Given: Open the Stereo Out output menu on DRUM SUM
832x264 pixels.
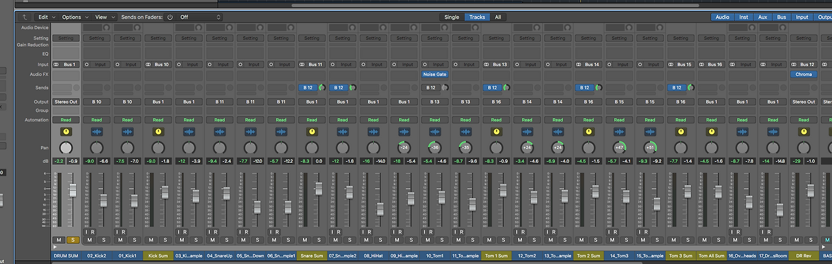Looking at the screenshot, I should [66, 102].
